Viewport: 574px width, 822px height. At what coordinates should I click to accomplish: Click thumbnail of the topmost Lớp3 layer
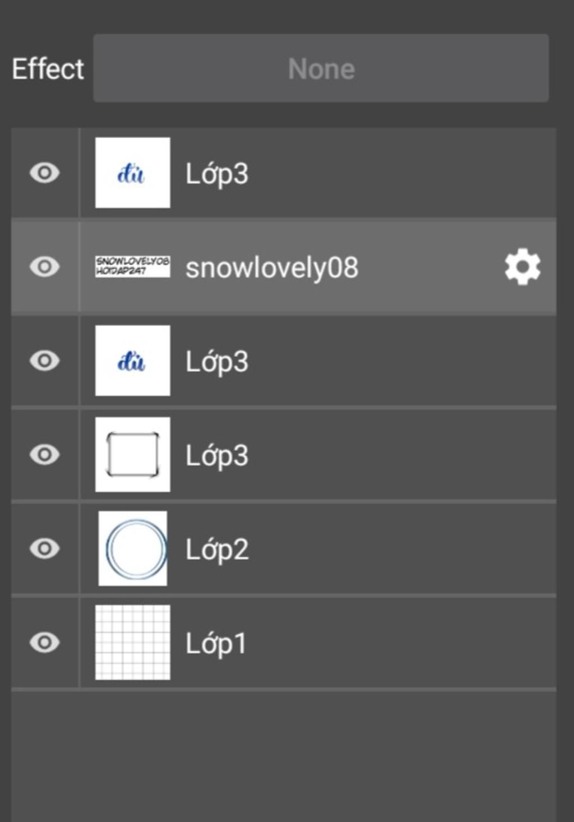(133, 173)
